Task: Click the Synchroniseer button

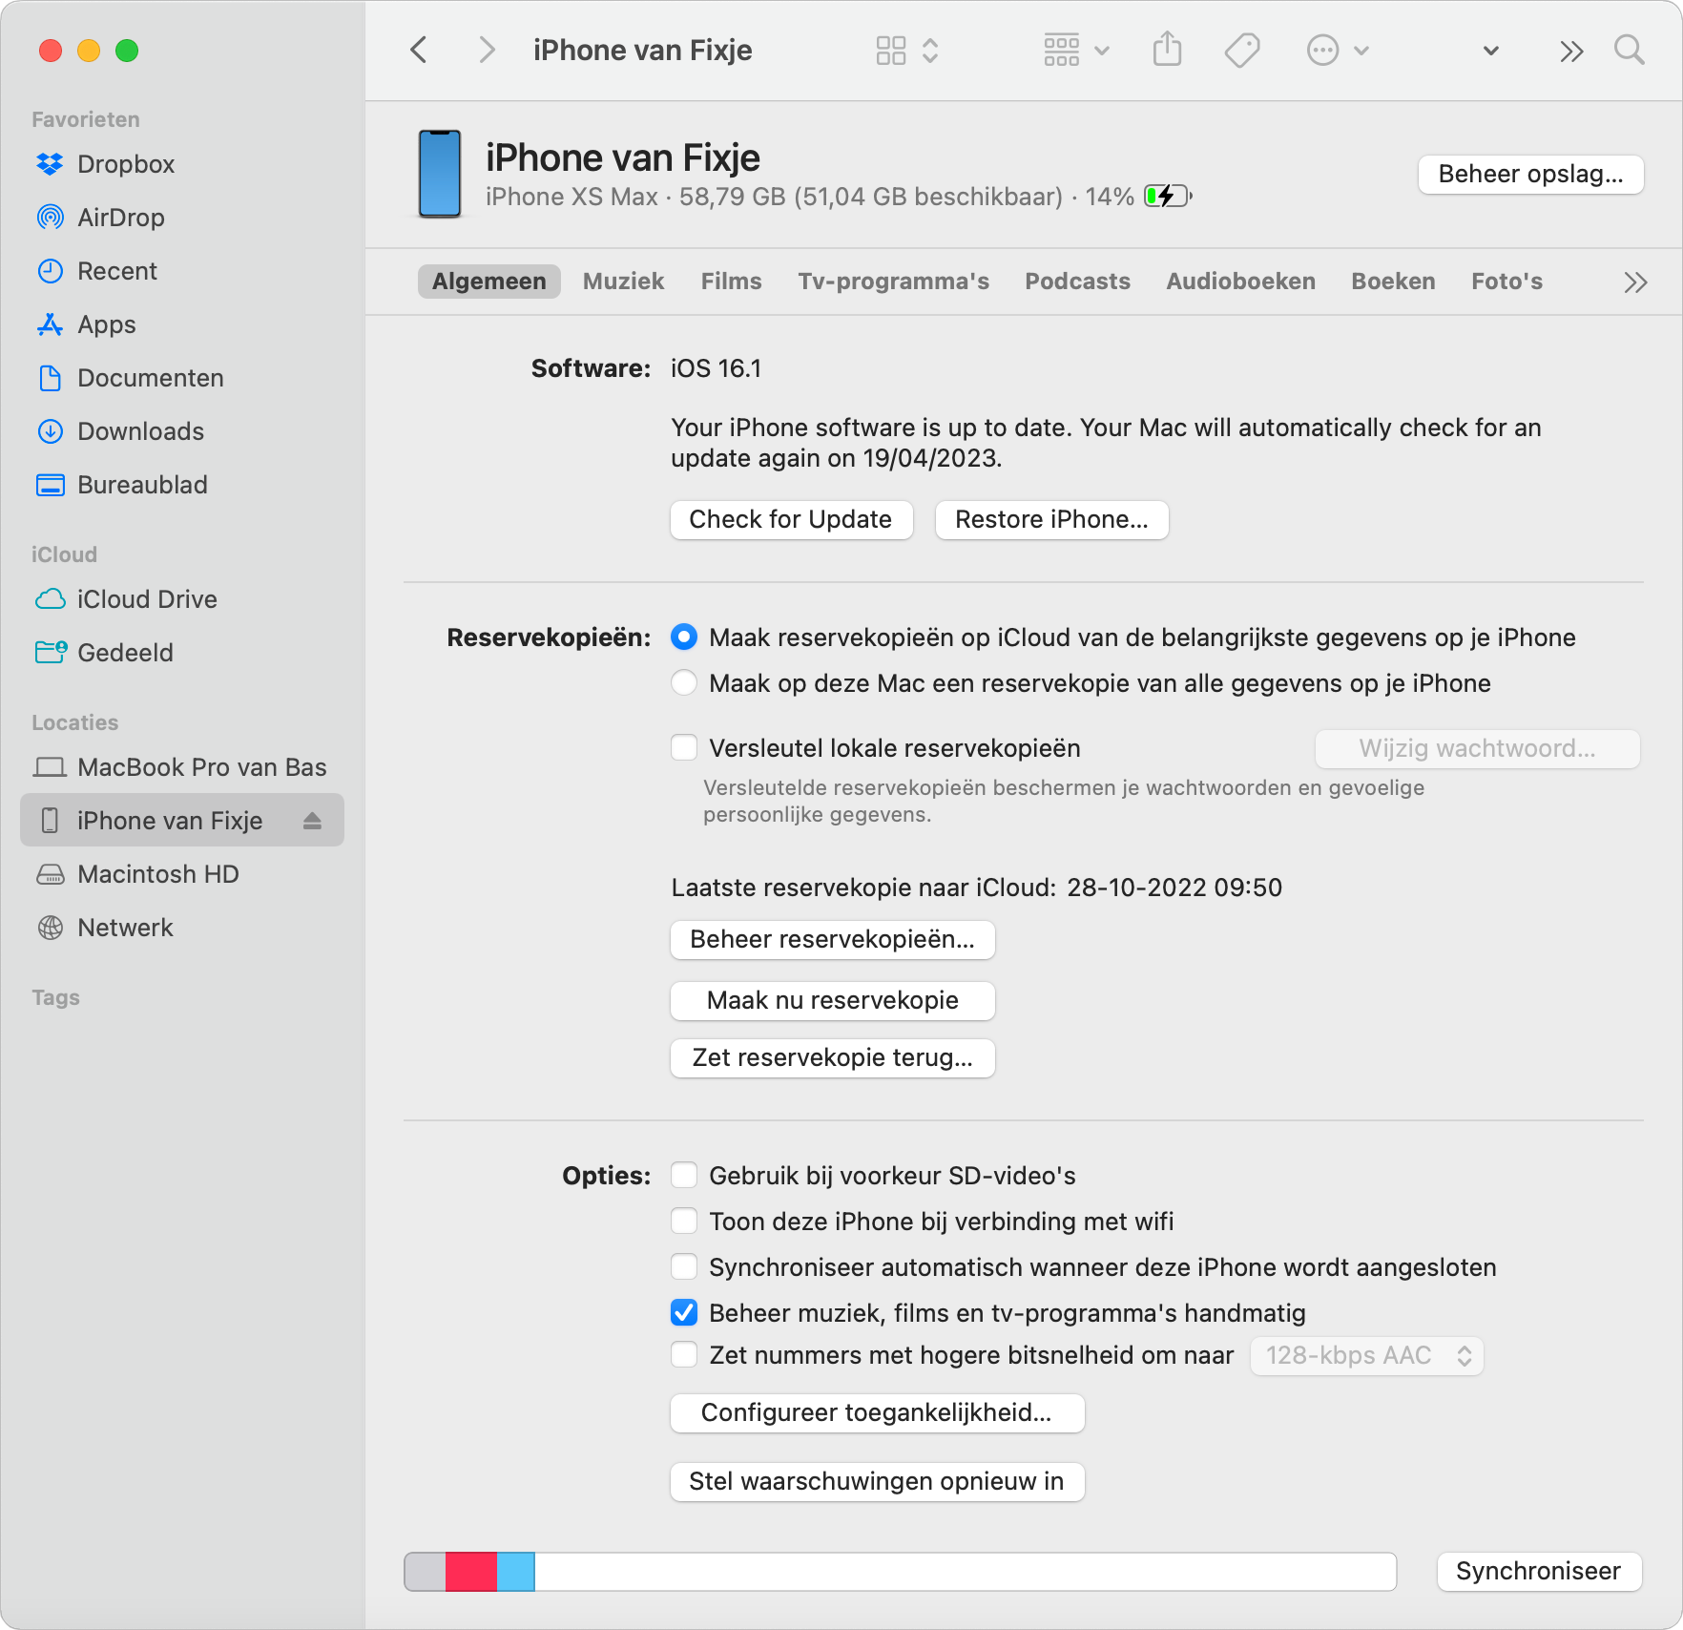Action: 1538,1572
